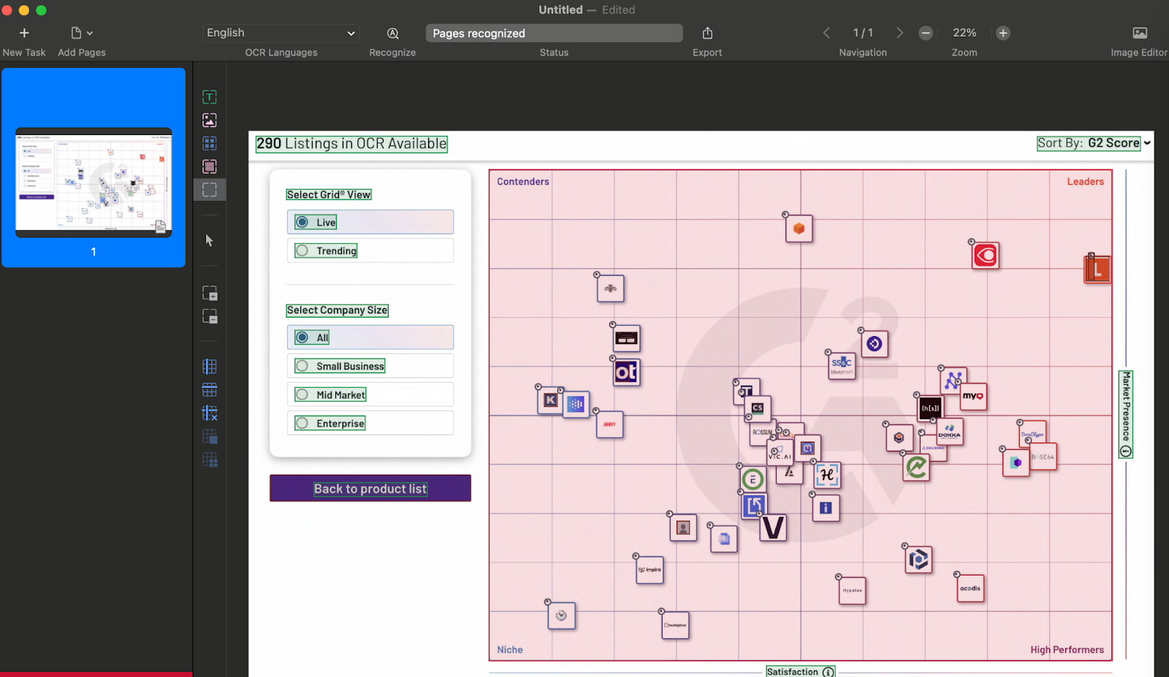The height and width of the screenshot is (677, 1169).
Task: Select the All company size radio
Action: (x=302, y=337)
